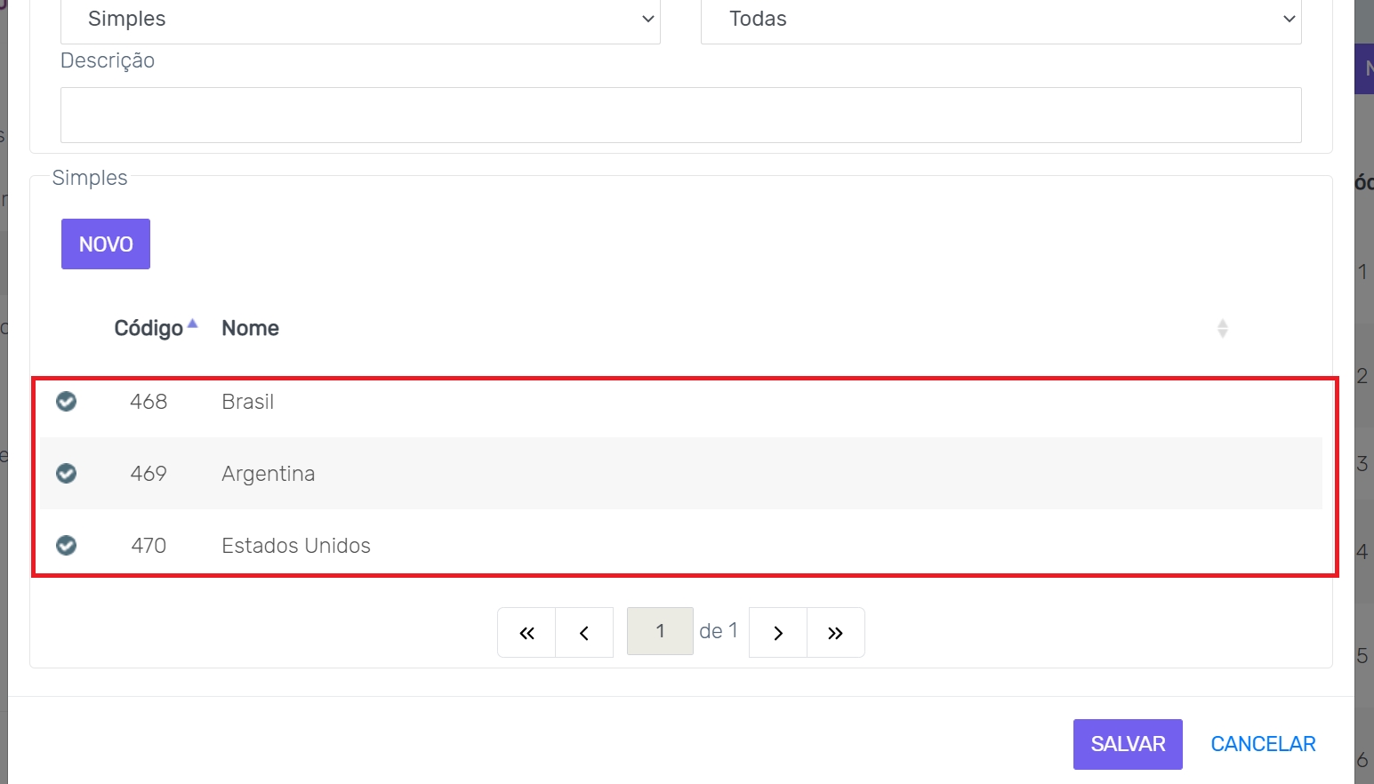The height and width of the screenshot is (784, 1374).
Task: Go to next page with right chevron
Action: pos(778,633)
